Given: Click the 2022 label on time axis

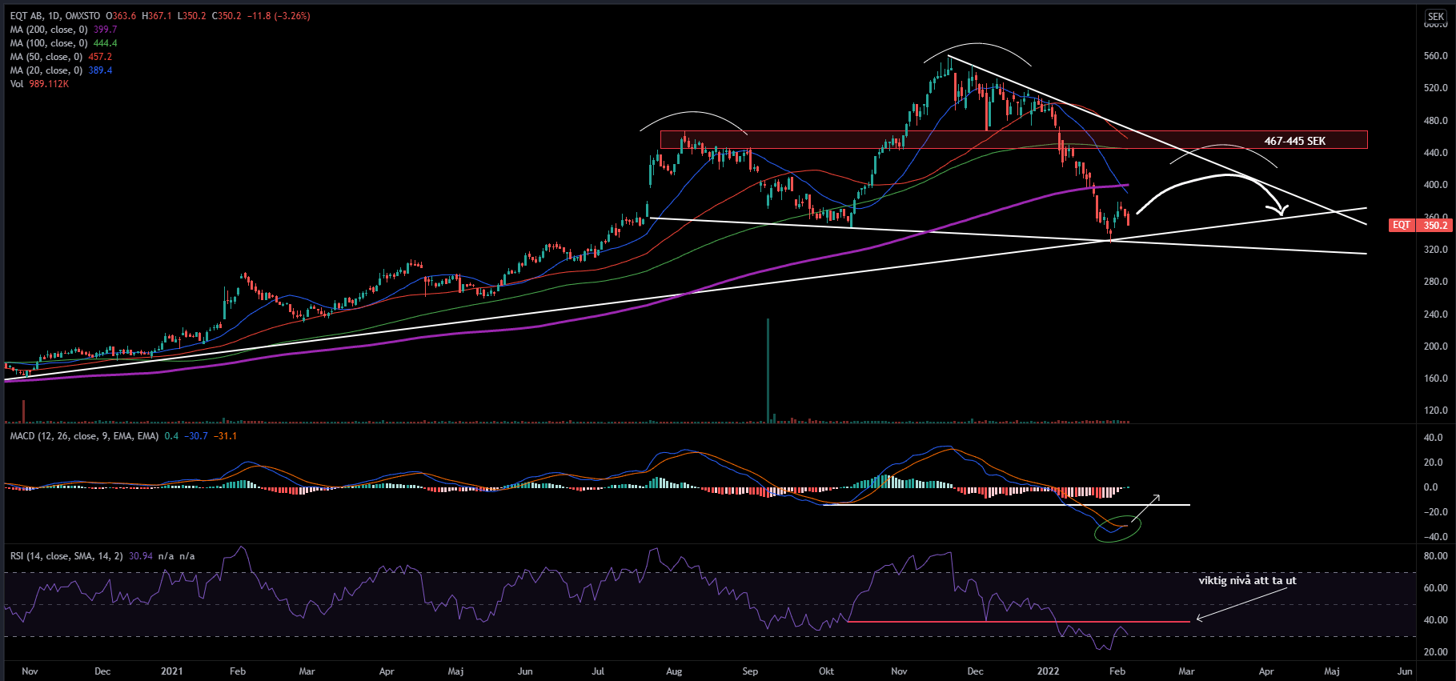Looking at the screenshot, I should point(1048,671).
